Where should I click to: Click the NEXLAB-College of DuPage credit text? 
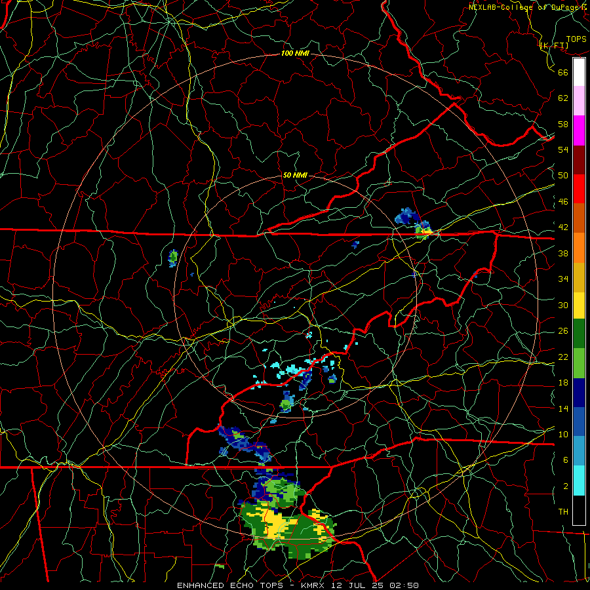(x=528, y=7)
